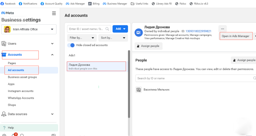Open the FbAcc bookmark

click(x=181, y=4)
